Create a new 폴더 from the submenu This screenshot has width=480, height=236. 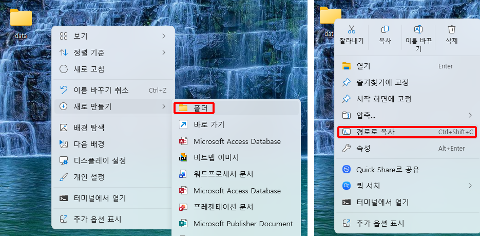[x=236, y=108]
